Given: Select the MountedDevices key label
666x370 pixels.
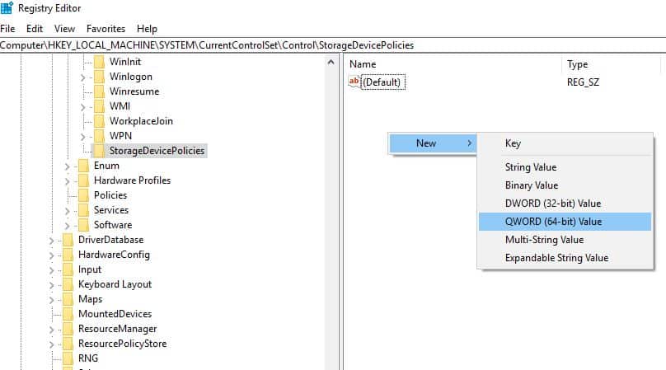Looking at the screenshot, I should tap(115, 314).
